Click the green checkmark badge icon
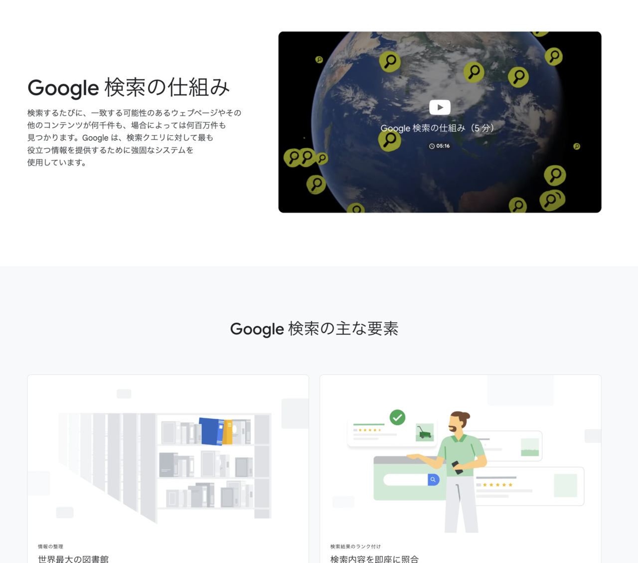This screenshot has height=563, width=638. (x=397, y=417)
